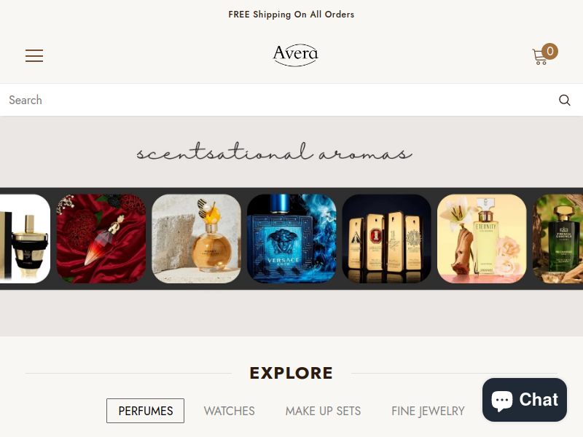
Task: Open the Versace Eros blue perfume thumbnail
Action: (x=291, y=239)
